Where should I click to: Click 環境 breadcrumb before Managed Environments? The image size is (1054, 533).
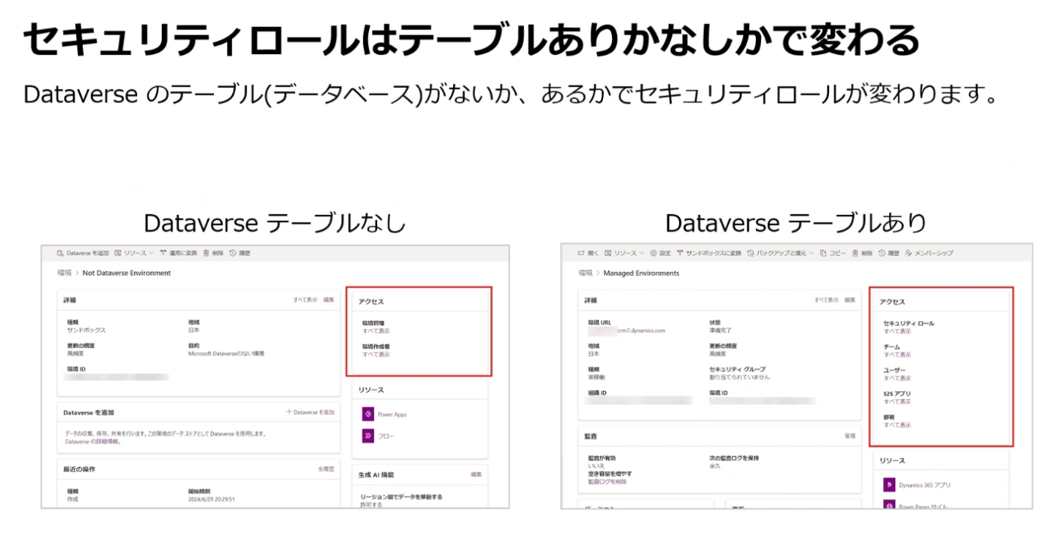pyautogui.click(x=585, y=273)
